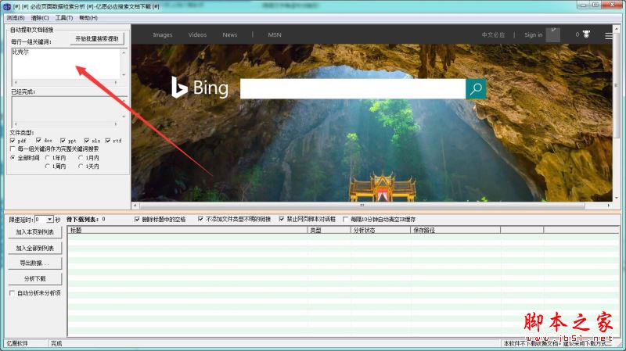Open the 浏览(B) menu
This screenshot has height=351, width=626.
pos(16,18)
